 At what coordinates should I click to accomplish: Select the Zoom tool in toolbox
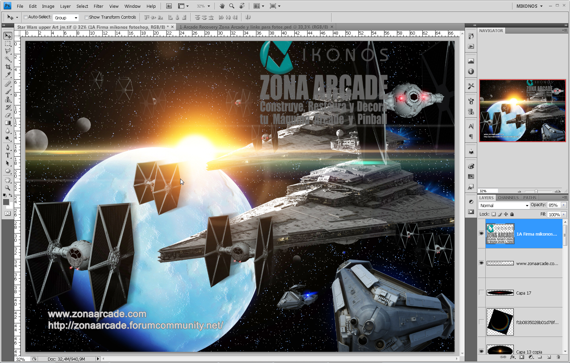(x=7, y=188)
